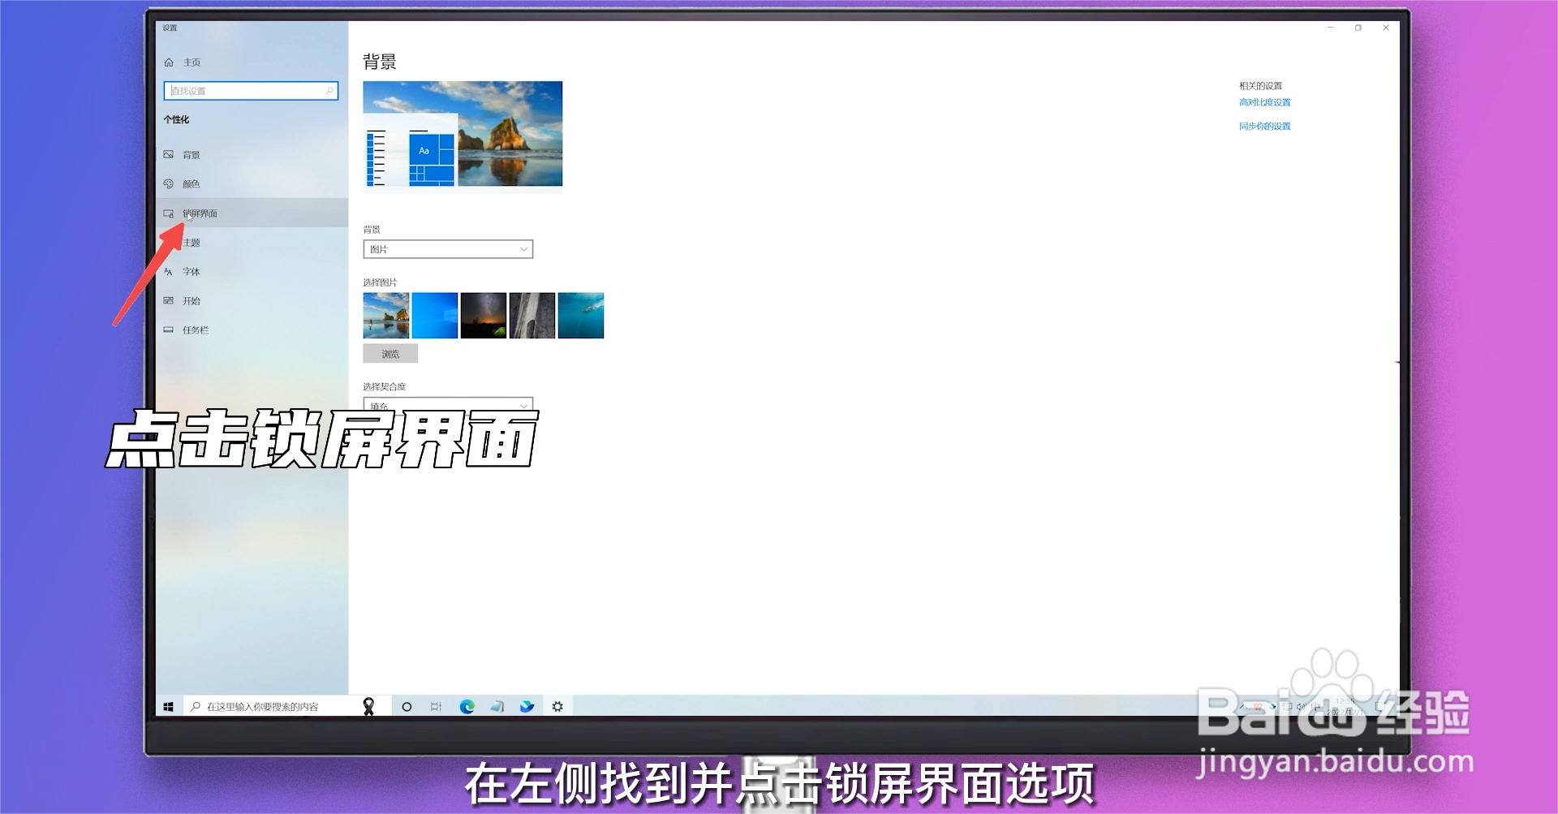Restore down the 设置 window
This screenshot has width=1558, height=814.
coord(1358,28)
